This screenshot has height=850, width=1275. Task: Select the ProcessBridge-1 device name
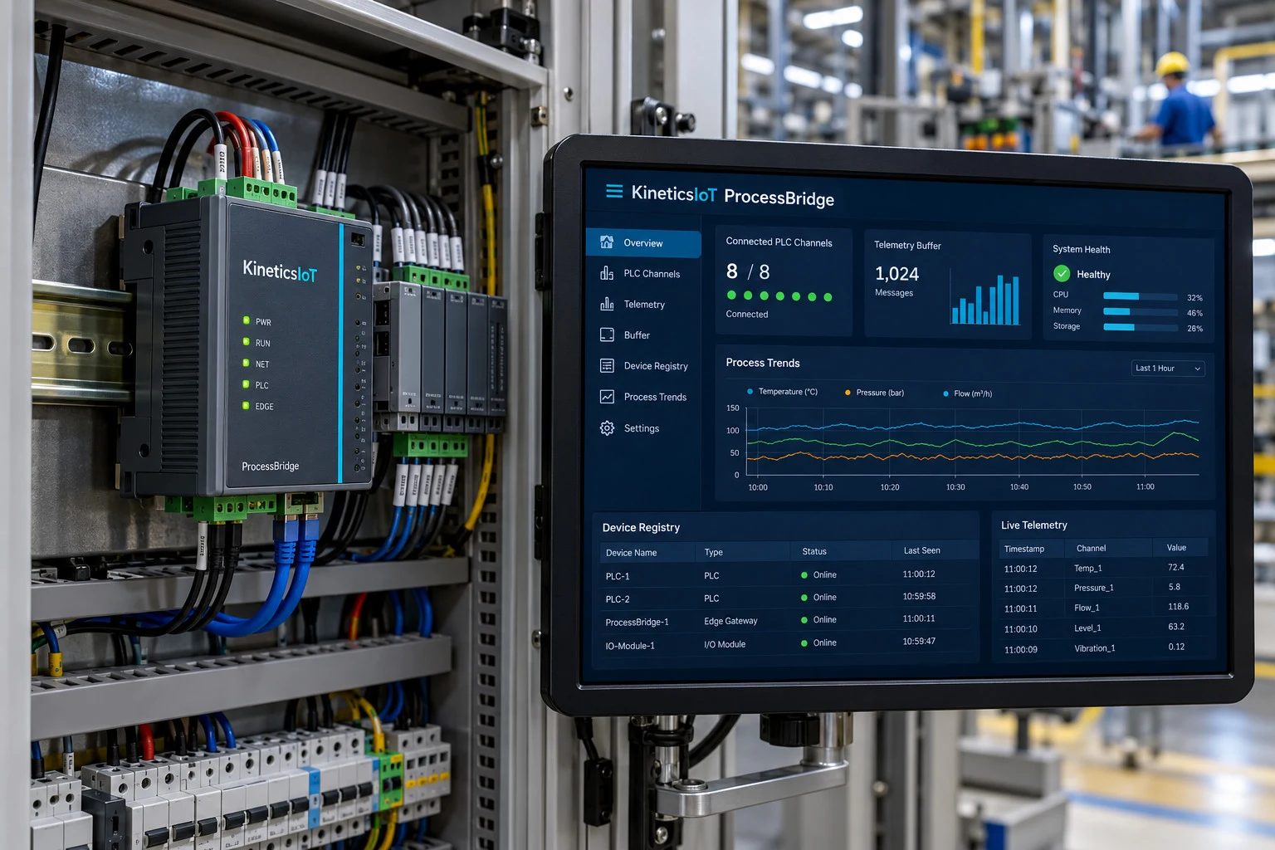637,622
